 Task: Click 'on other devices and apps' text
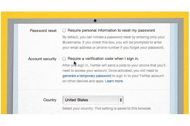pyautogui.click(x=83, y=81)
